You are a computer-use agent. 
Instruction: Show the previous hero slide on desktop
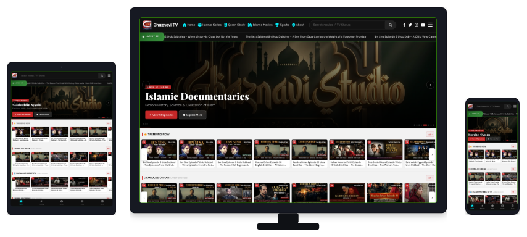pyautogui.click(x=146, y=85)
